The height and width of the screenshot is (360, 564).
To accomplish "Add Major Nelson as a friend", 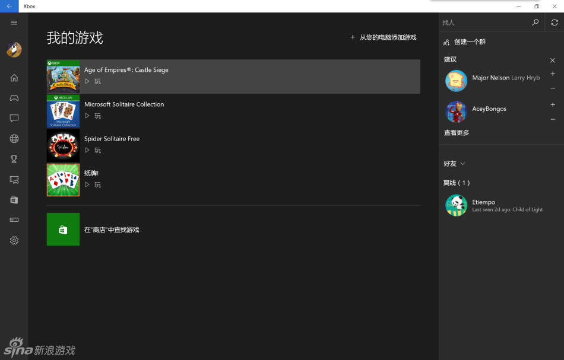I will (x=553, y=74).
